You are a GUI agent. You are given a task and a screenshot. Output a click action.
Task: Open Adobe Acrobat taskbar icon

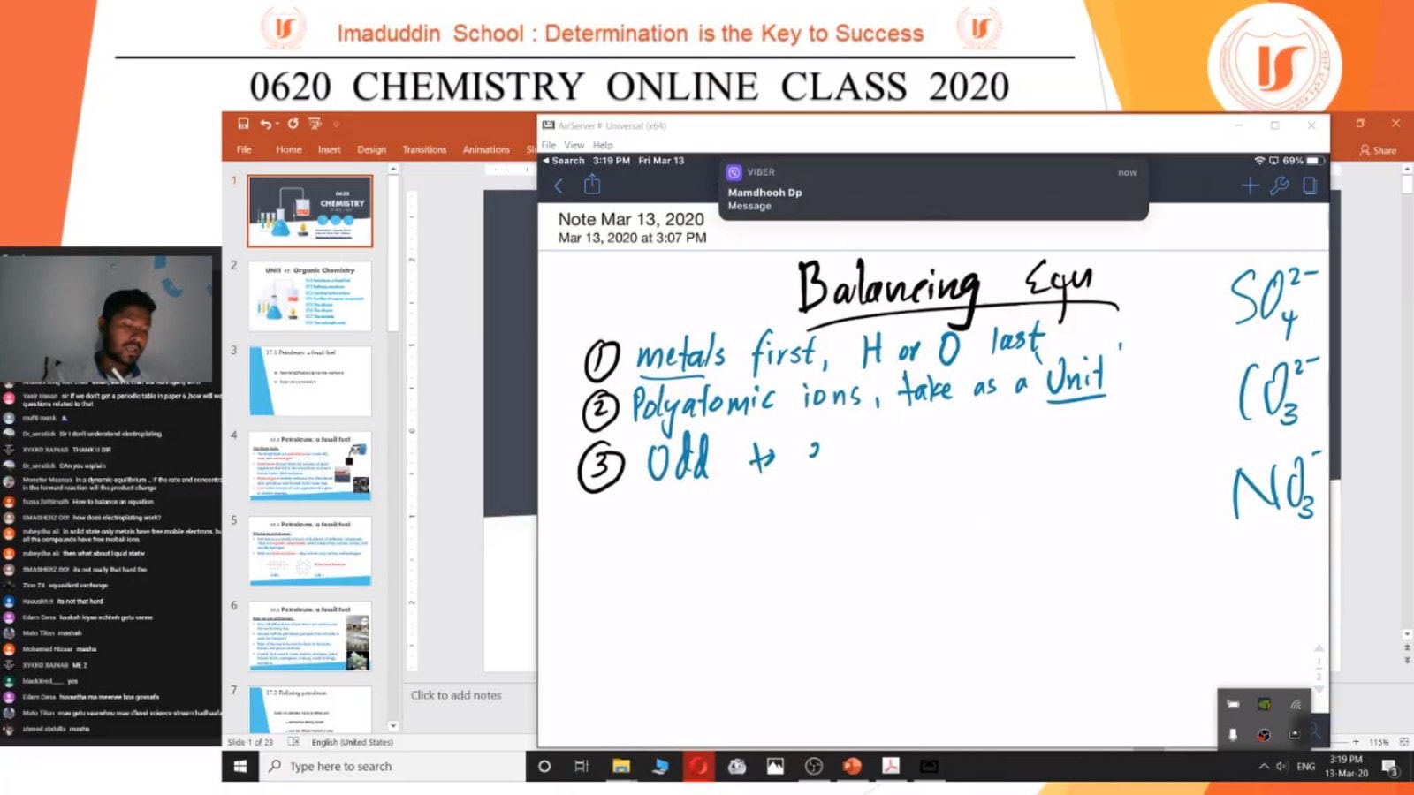[x=891, y=766]
